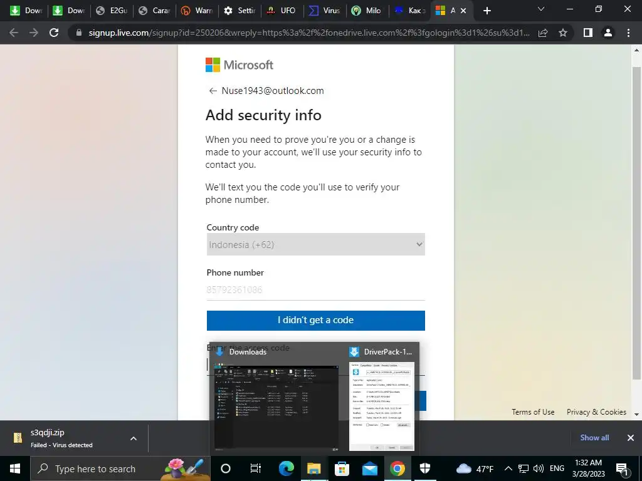
Task: Show all downloads
Action: click(x=594, y=438)
